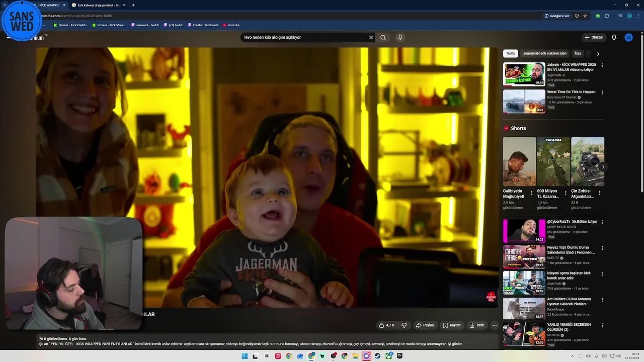This screenshot has width=644, height=362.
Task: Open the izleyeni spora başlatan kick video
Action: (x=524, y=283)
